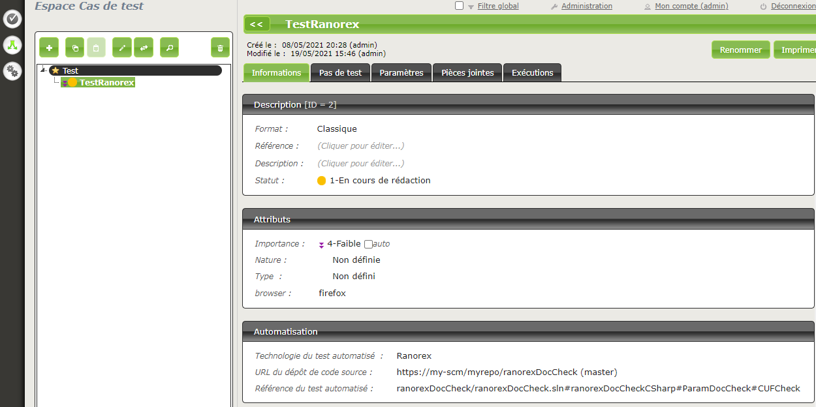
Task: Click the import/export arrows icon
Action: pyautogui.click(x=144, y=48)
